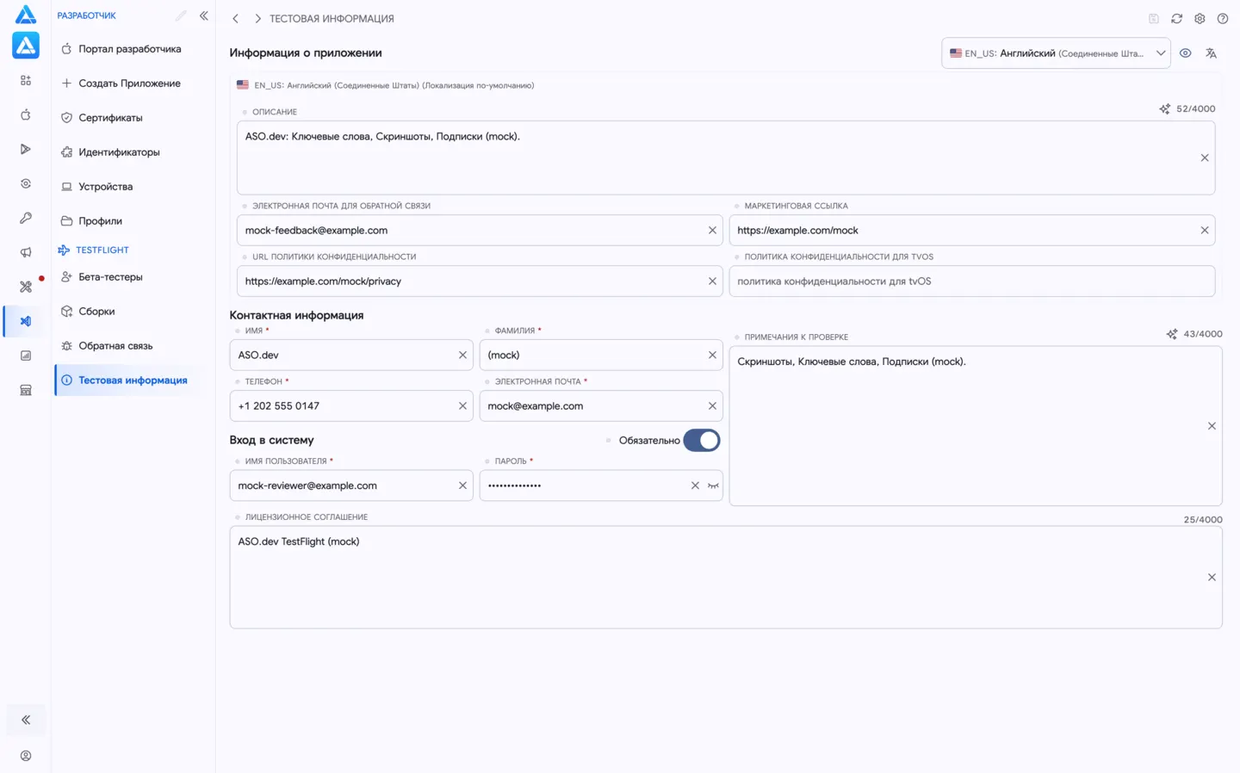Screen dimensions: 1240x773
Task: Clear the Телефон field
Action: [462, 406]
